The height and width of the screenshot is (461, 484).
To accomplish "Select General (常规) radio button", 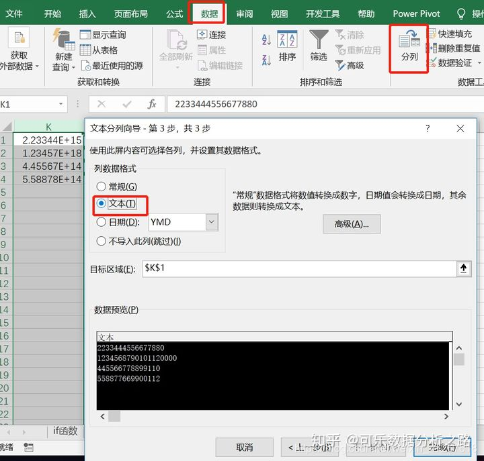I will pos(102,186).
